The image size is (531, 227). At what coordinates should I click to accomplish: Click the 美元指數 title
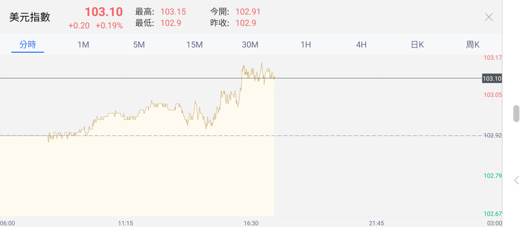tap(30, 17)
